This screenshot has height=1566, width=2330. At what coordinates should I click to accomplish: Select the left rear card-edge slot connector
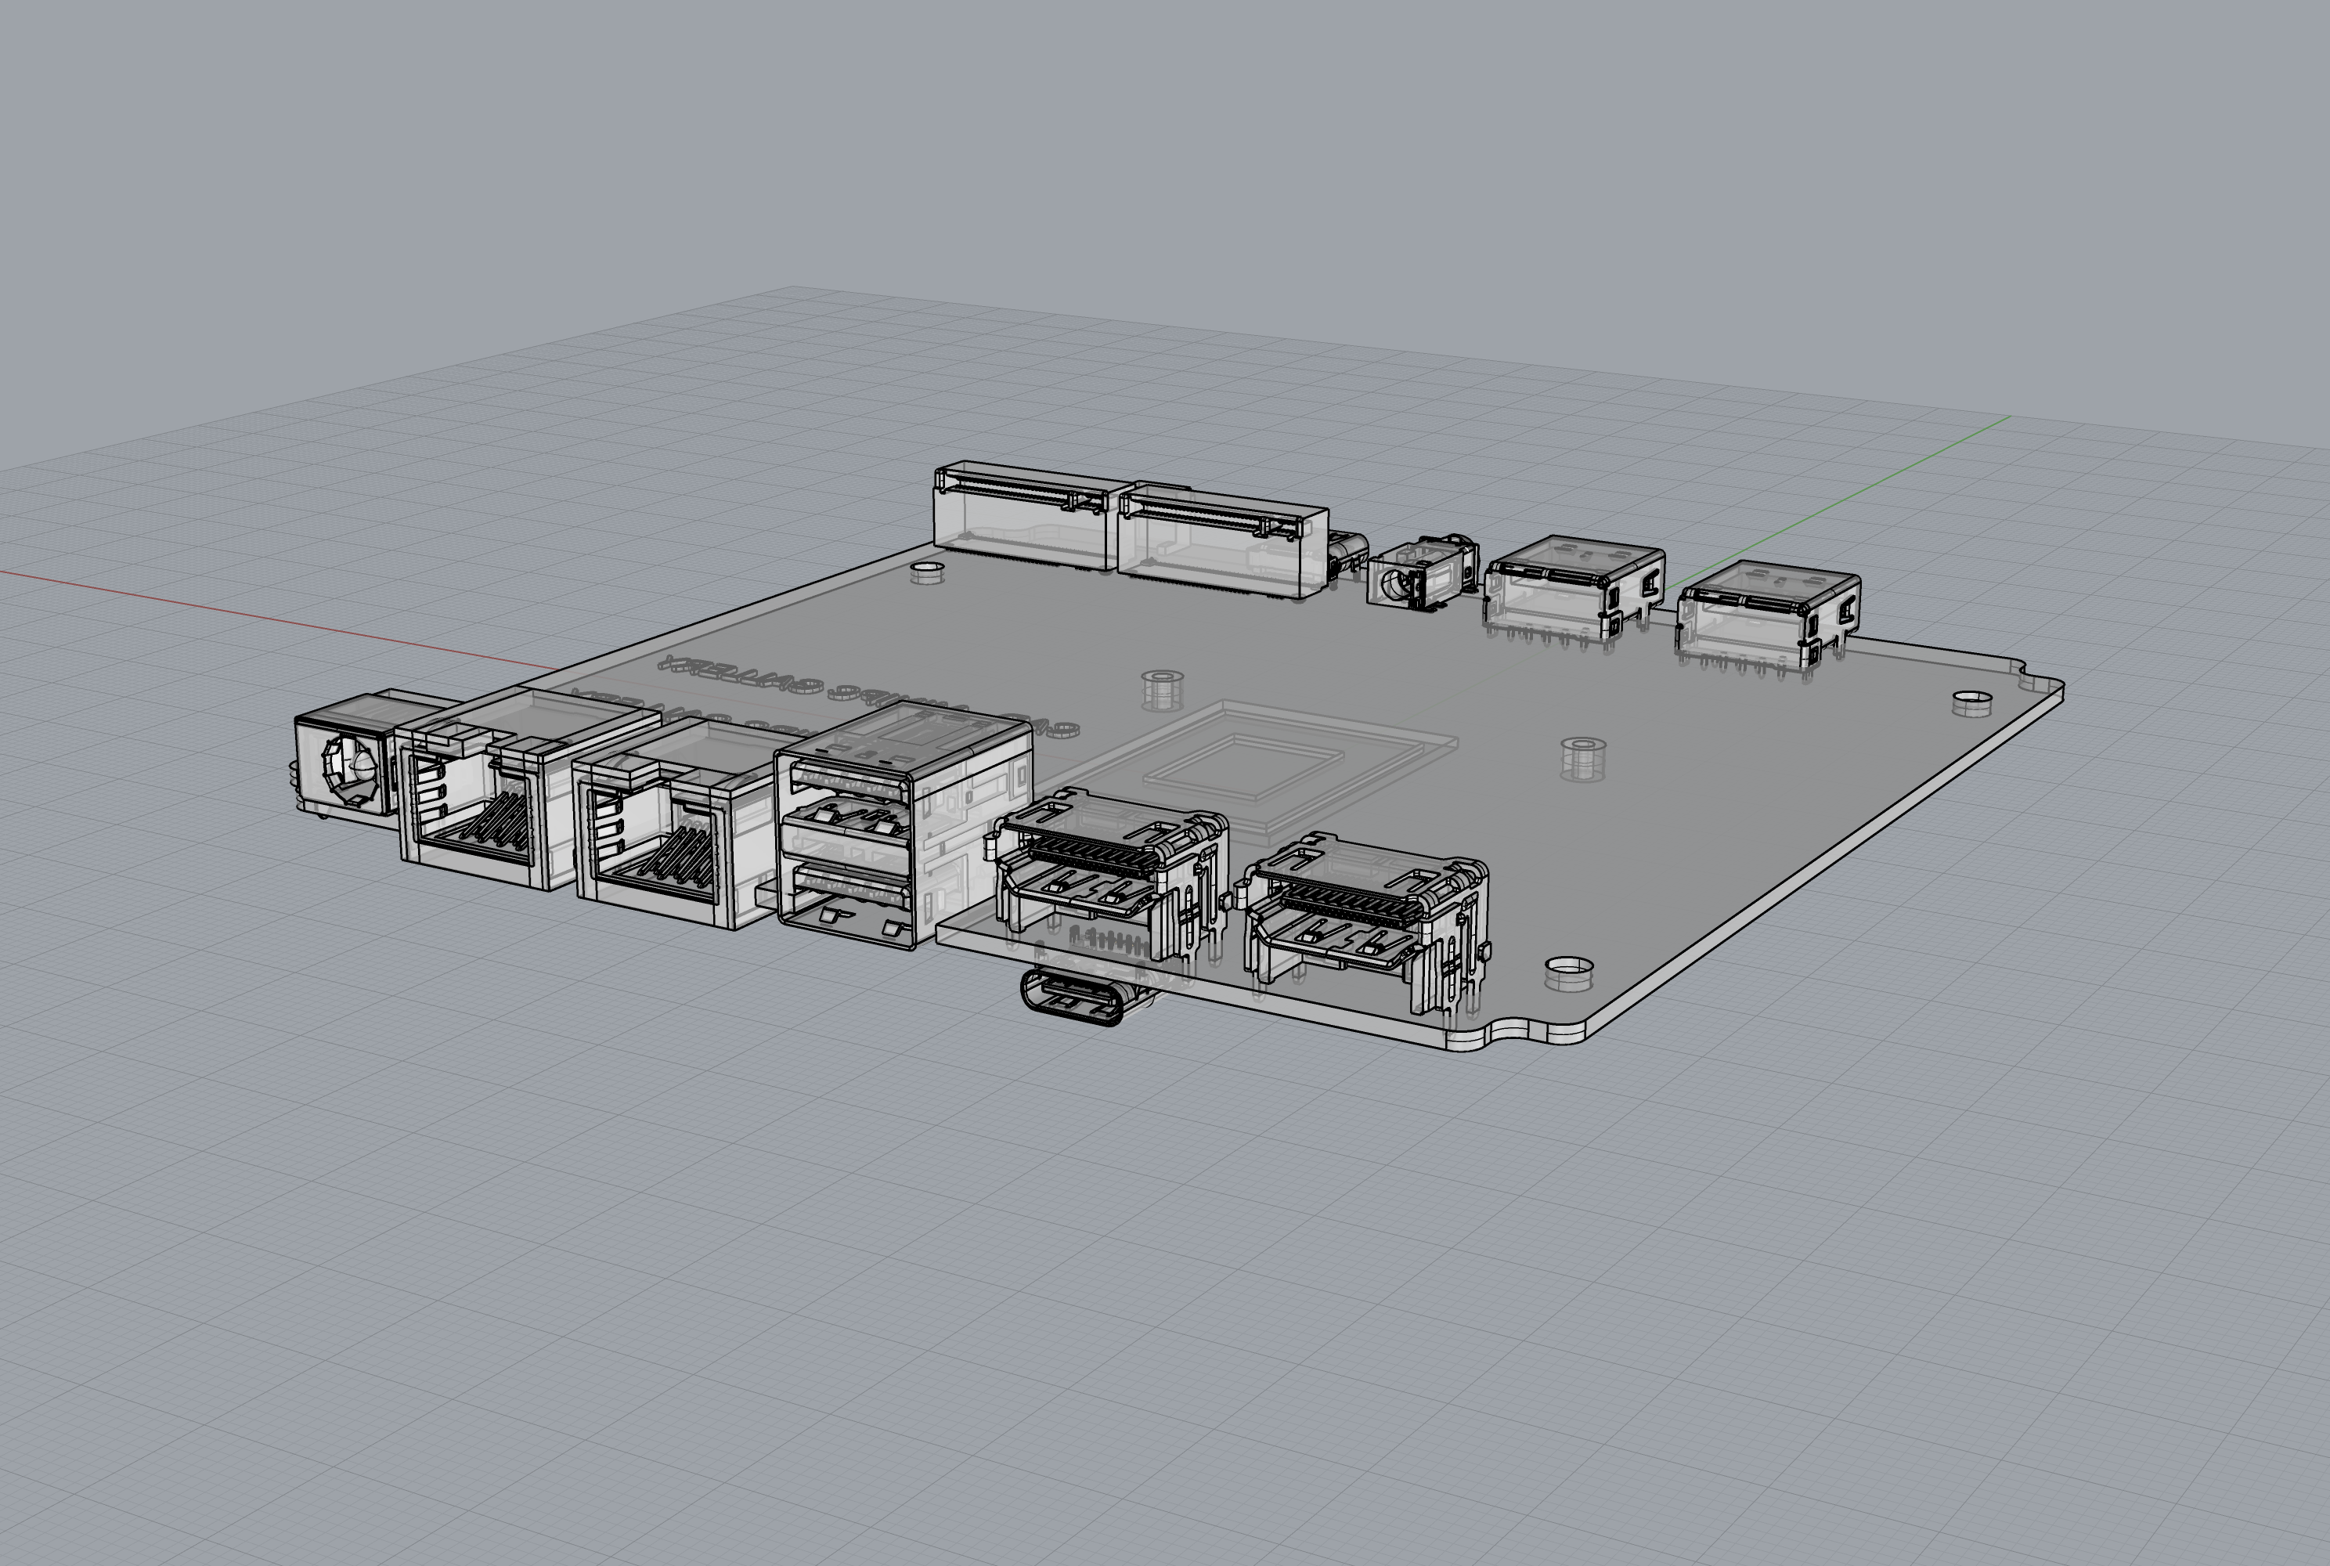[1021, 515]
